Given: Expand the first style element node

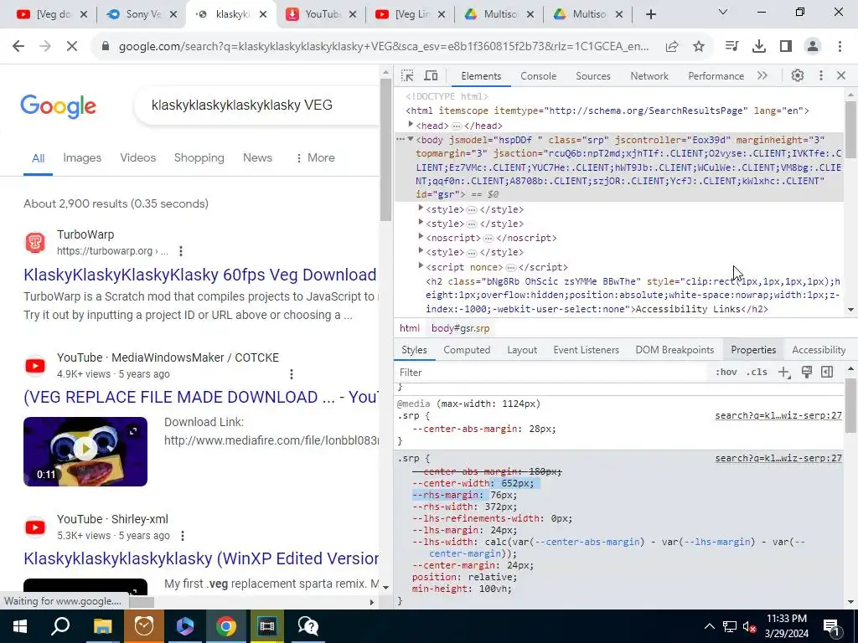Looking at the screenshot, I should [421, 208].
